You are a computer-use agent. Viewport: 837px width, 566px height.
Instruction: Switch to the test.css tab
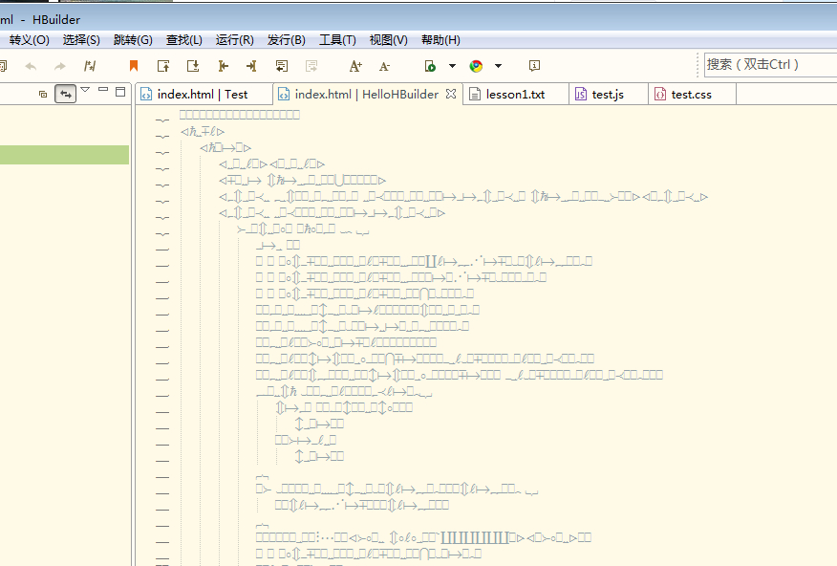point(691,95)
